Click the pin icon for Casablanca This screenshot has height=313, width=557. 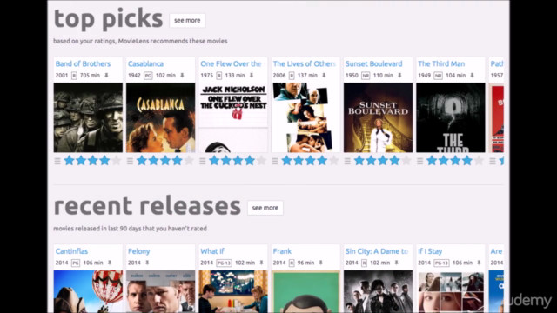pos(182,76)
